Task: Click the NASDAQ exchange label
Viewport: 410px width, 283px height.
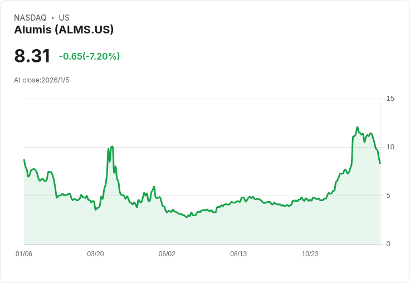Action: (x=30, y=18)
